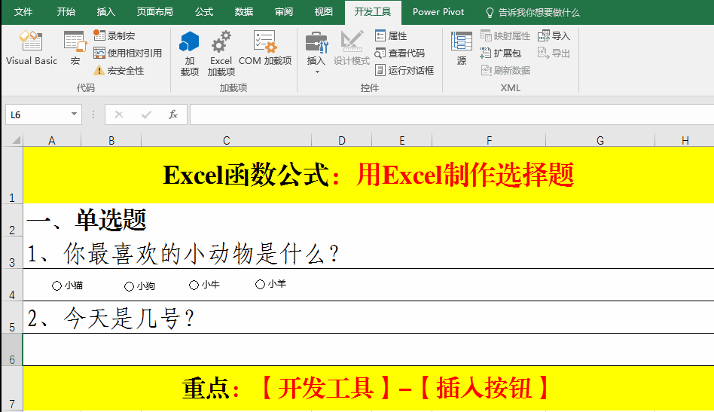
Task: Click the formula bar cancel X button
Action: point(119,114)
